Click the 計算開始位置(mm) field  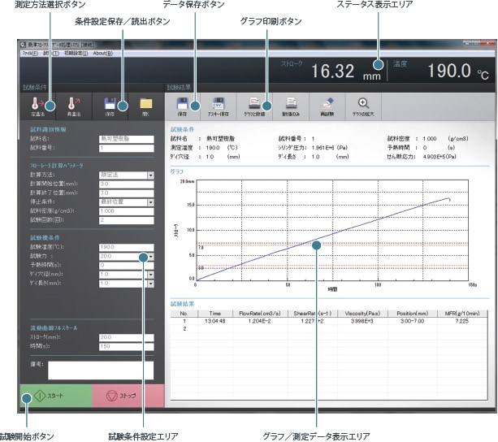[x=127, y=184]
